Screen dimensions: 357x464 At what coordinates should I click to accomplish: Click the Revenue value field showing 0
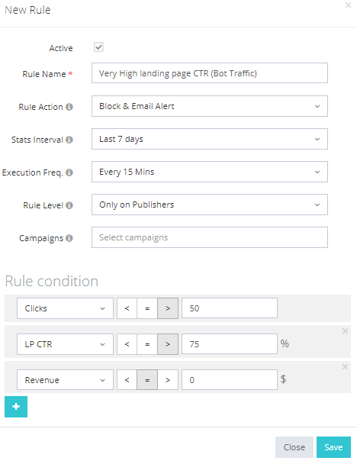pos(230,379)
